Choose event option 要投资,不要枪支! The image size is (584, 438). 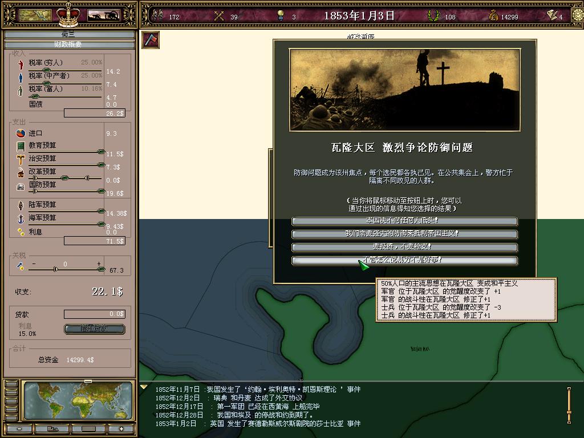tap(404, 247)
